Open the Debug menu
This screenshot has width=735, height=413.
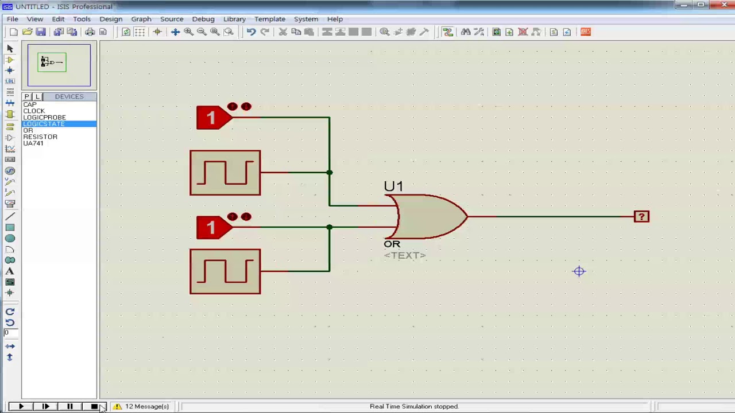pos(203,19)
